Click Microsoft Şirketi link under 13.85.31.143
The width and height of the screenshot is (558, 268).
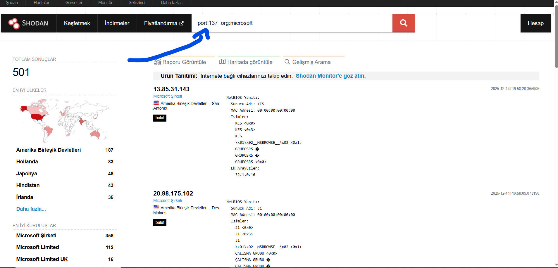(x=168, y=96)
